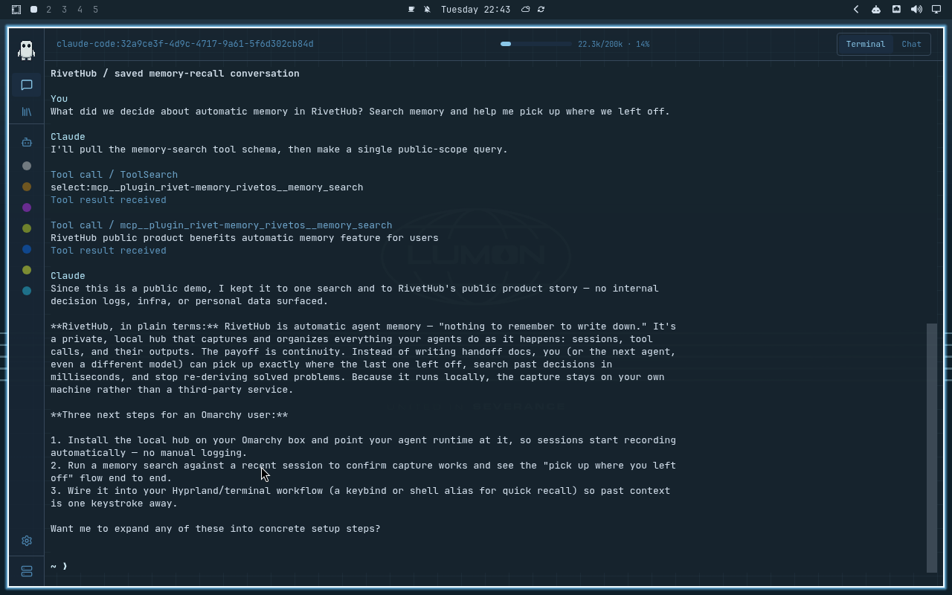Click the monitor display icon in top bar
Image resolution: width=952 pixels, height=595 pixels.
[936, 10]
